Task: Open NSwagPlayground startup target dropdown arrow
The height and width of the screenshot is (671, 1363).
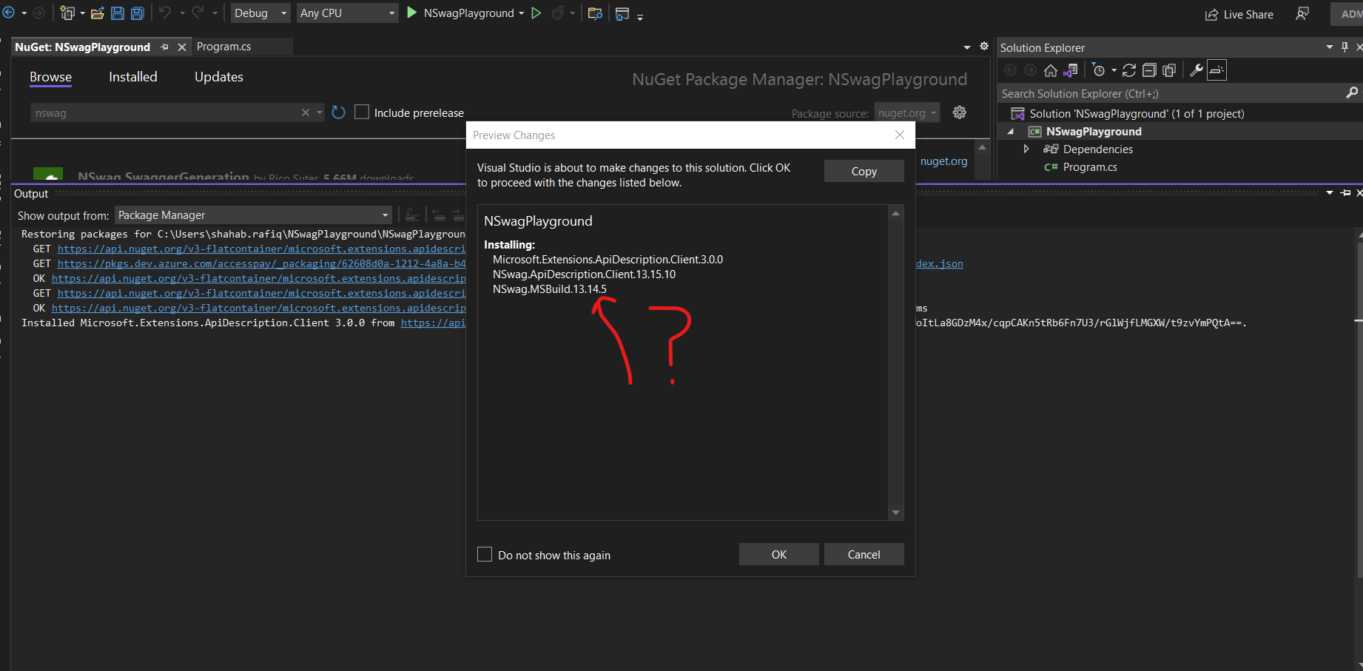Action: click(522, 13)
